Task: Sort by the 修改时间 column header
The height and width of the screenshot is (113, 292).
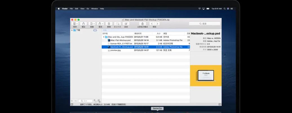Action: pos(143,33)
